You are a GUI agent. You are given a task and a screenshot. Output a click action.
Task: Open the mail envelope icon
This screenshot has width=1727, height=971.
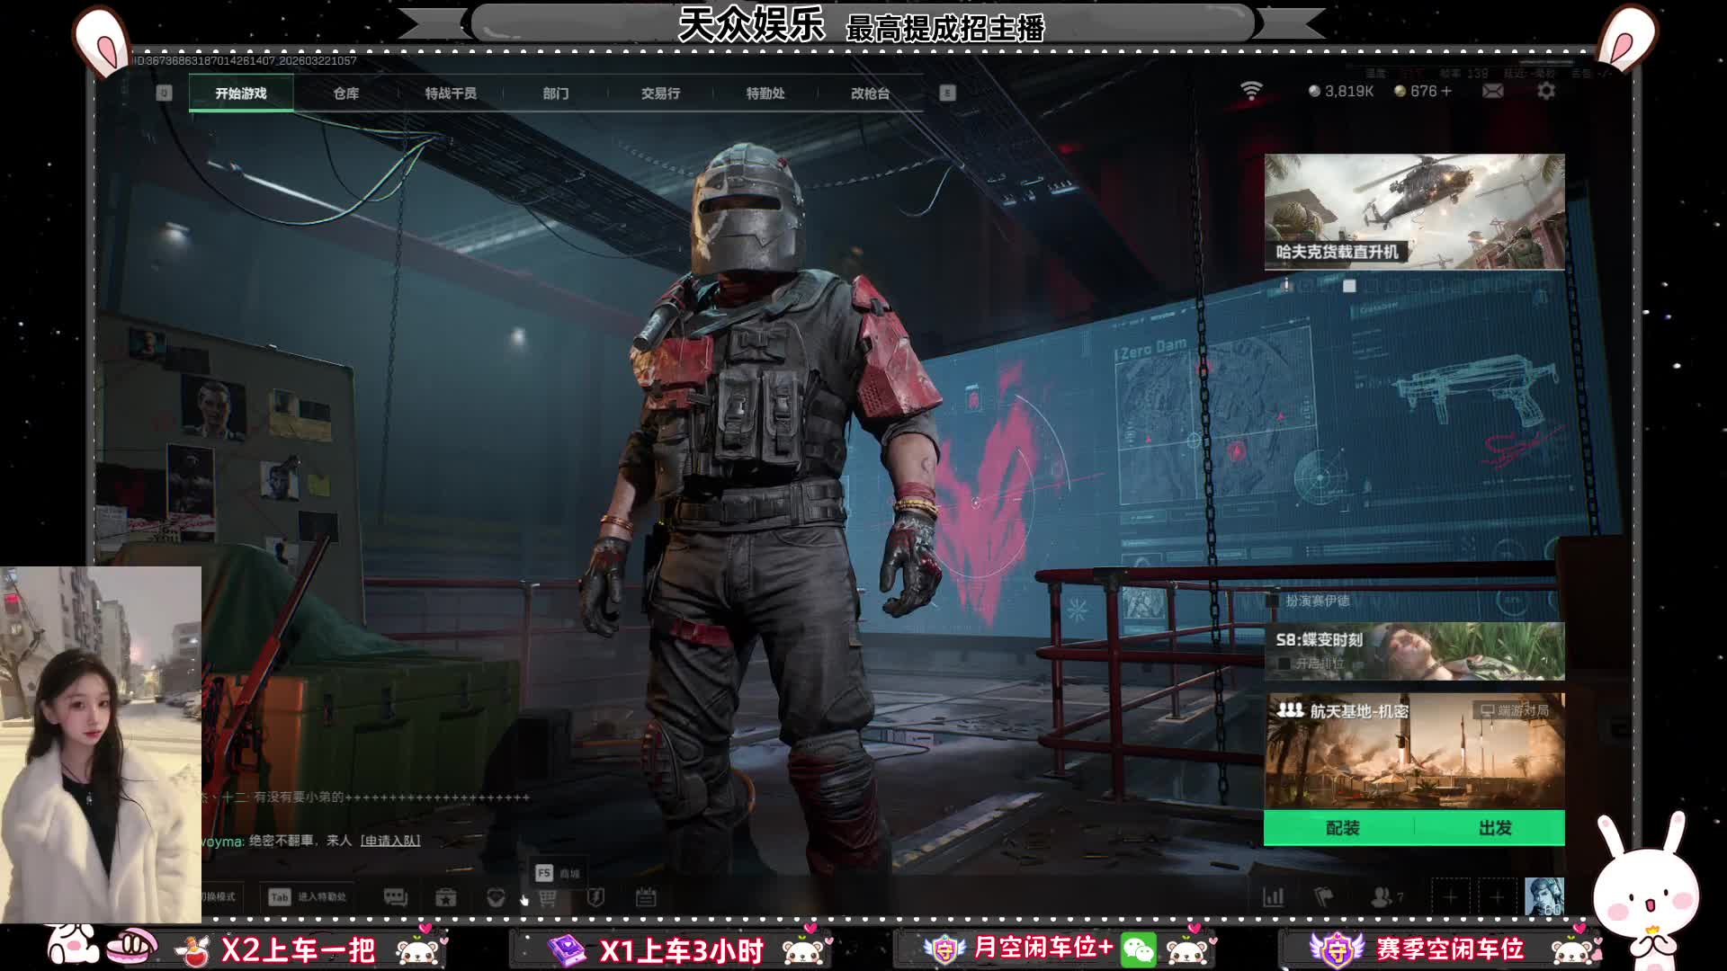(x=1492, y=92)
